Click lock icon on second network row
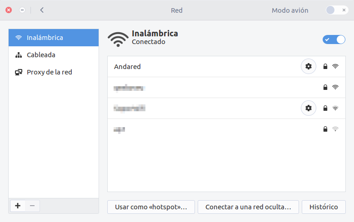Viewport: 354px width, 222px height. (x=325, y=87)
